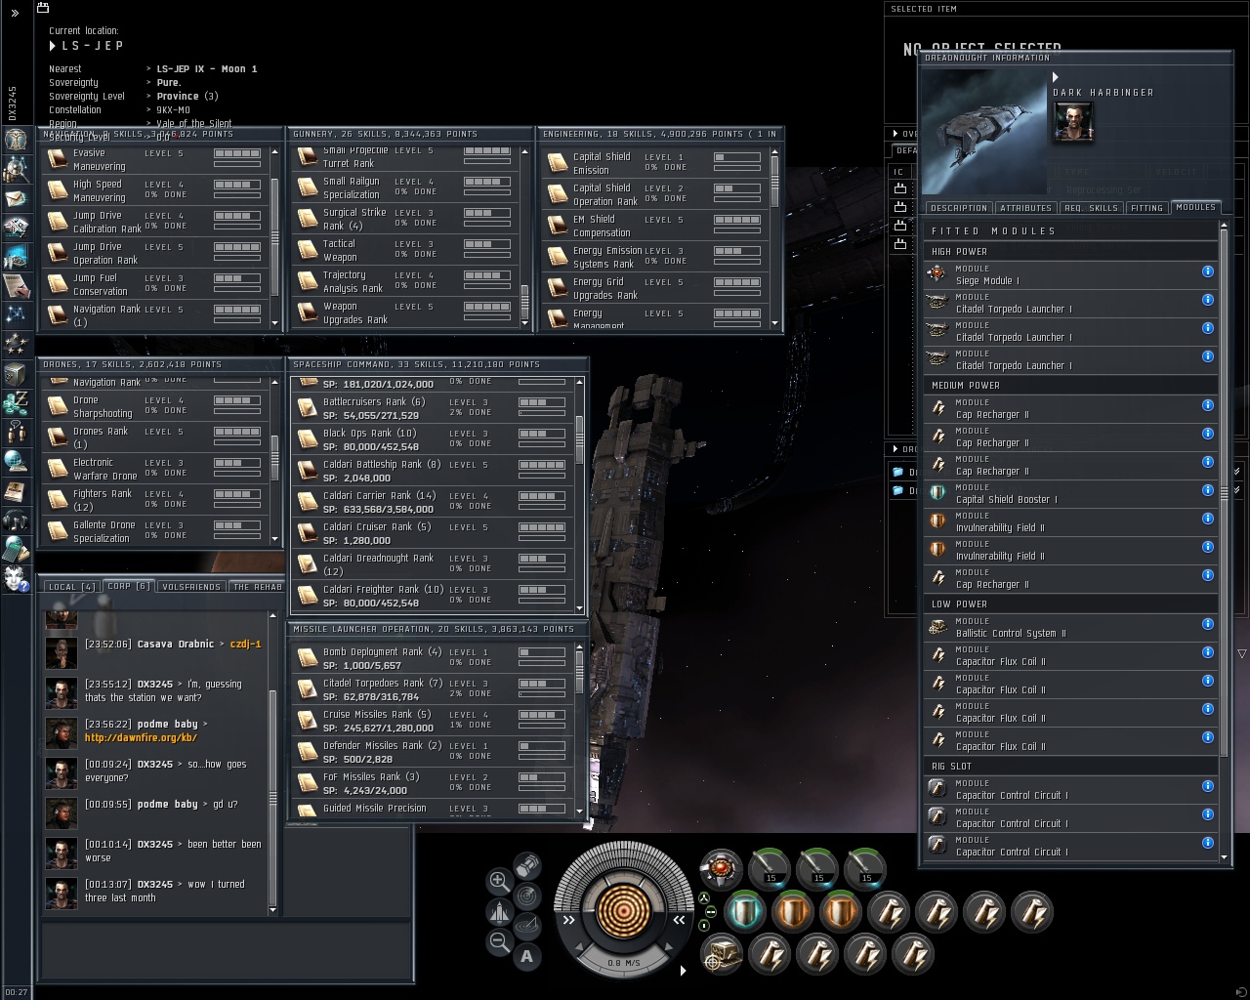Click the LS-JEP IX - Moon 1 location
Viewport: 1250px width, 1000px height.
click(x=207, y=69)
